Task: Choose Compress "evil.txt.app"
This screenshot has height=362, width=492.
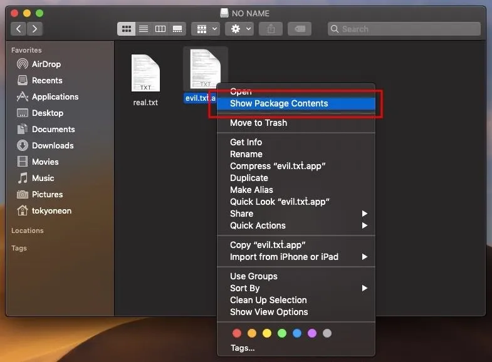Action: (x=296, y=166)
